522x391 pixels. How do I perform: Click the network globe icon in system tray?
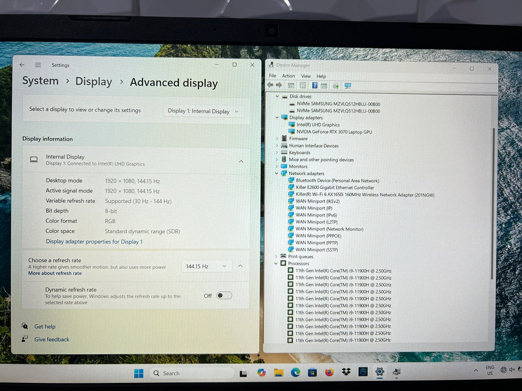coord(504,369)
